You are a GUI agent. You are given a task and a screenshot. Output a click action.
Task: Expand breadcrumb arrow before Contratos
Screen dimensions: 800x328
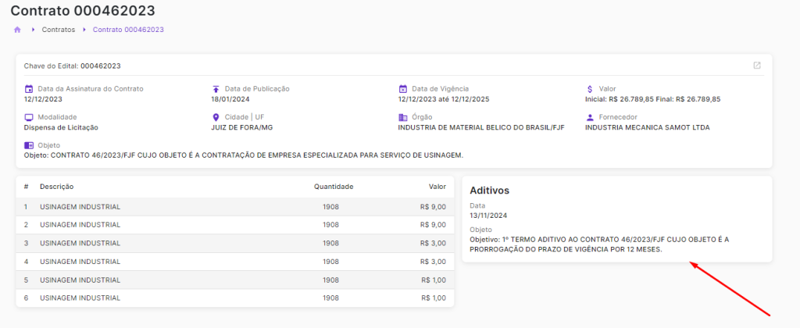(34, 30)
